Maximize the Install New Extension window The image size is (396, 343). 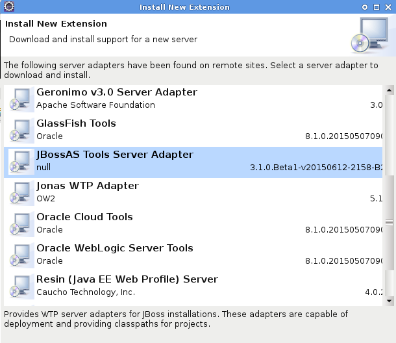point(377,7)
